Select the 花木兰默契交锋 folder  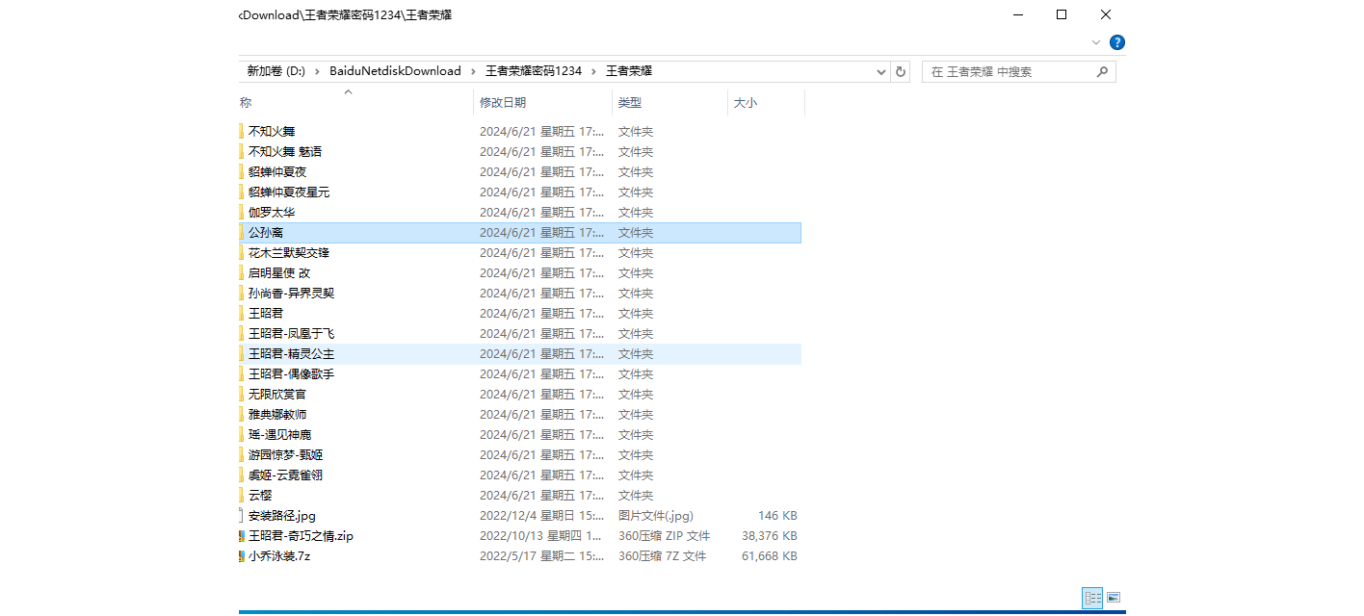tap(289, 252)
